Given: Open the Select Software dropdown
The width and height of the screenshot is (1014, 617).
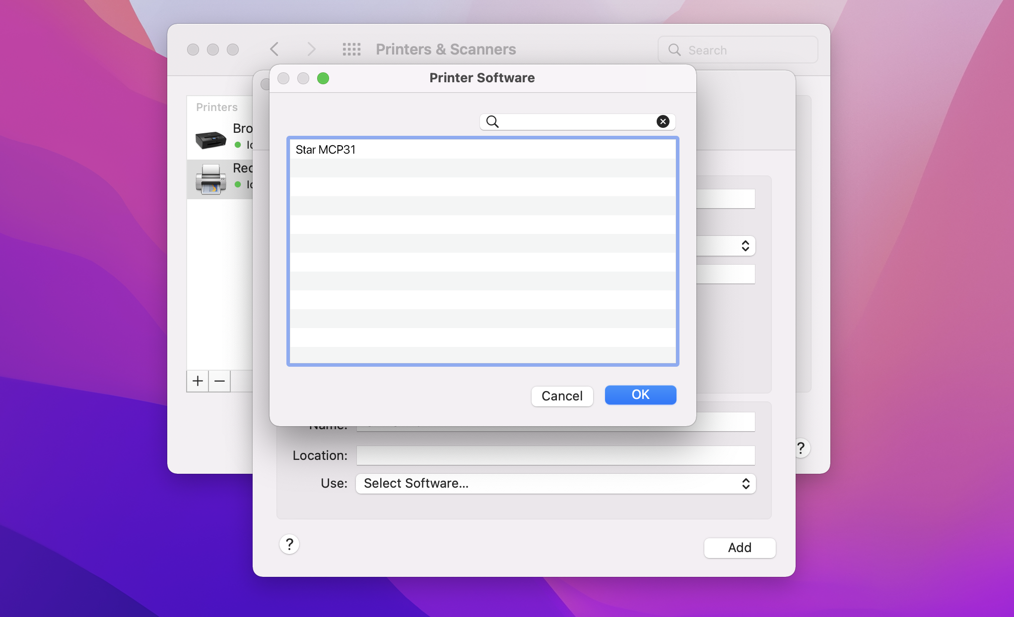Looking at the screenshot, I should [555, 483].
